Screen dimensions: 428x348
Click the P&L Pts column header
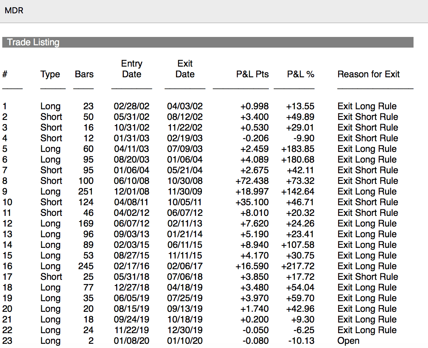pos(252,74)
